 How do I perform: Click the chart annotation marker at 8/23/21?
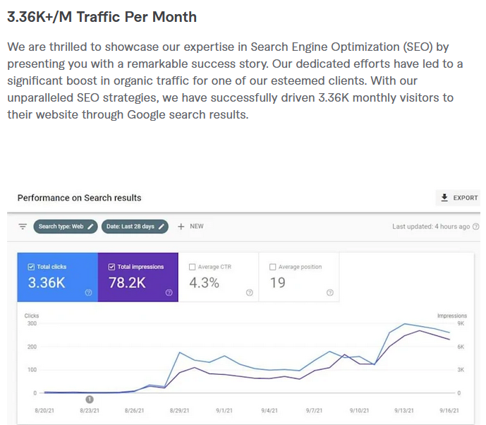point(90,399)
